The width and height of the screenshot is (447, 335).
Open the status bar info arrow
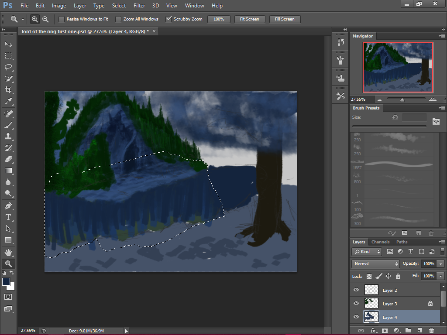tap(126, 331)
